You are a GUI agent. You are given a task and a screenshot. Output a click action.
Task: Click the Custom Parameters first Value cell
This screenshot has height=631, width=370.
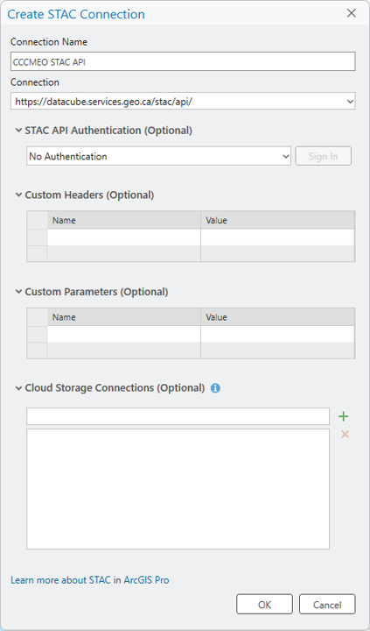pyautogui.click(x=277, y=334)
